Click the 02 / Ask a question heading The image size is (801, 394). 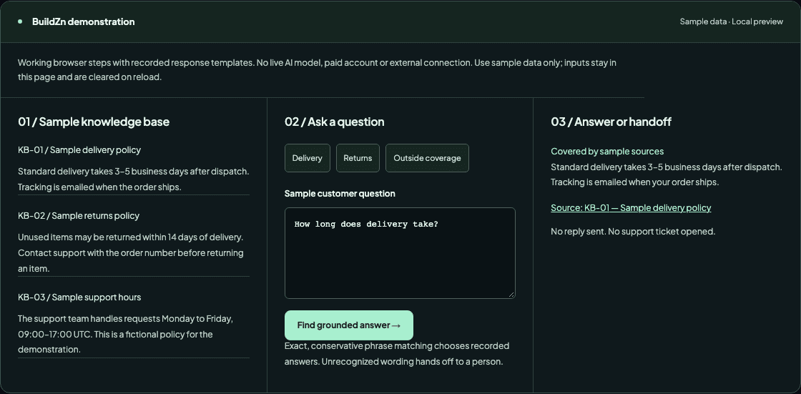tap(335, 122)
